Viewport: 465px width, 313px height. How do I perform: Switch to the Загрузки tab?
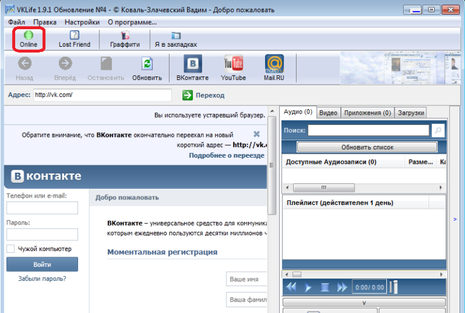click(411, 112)
